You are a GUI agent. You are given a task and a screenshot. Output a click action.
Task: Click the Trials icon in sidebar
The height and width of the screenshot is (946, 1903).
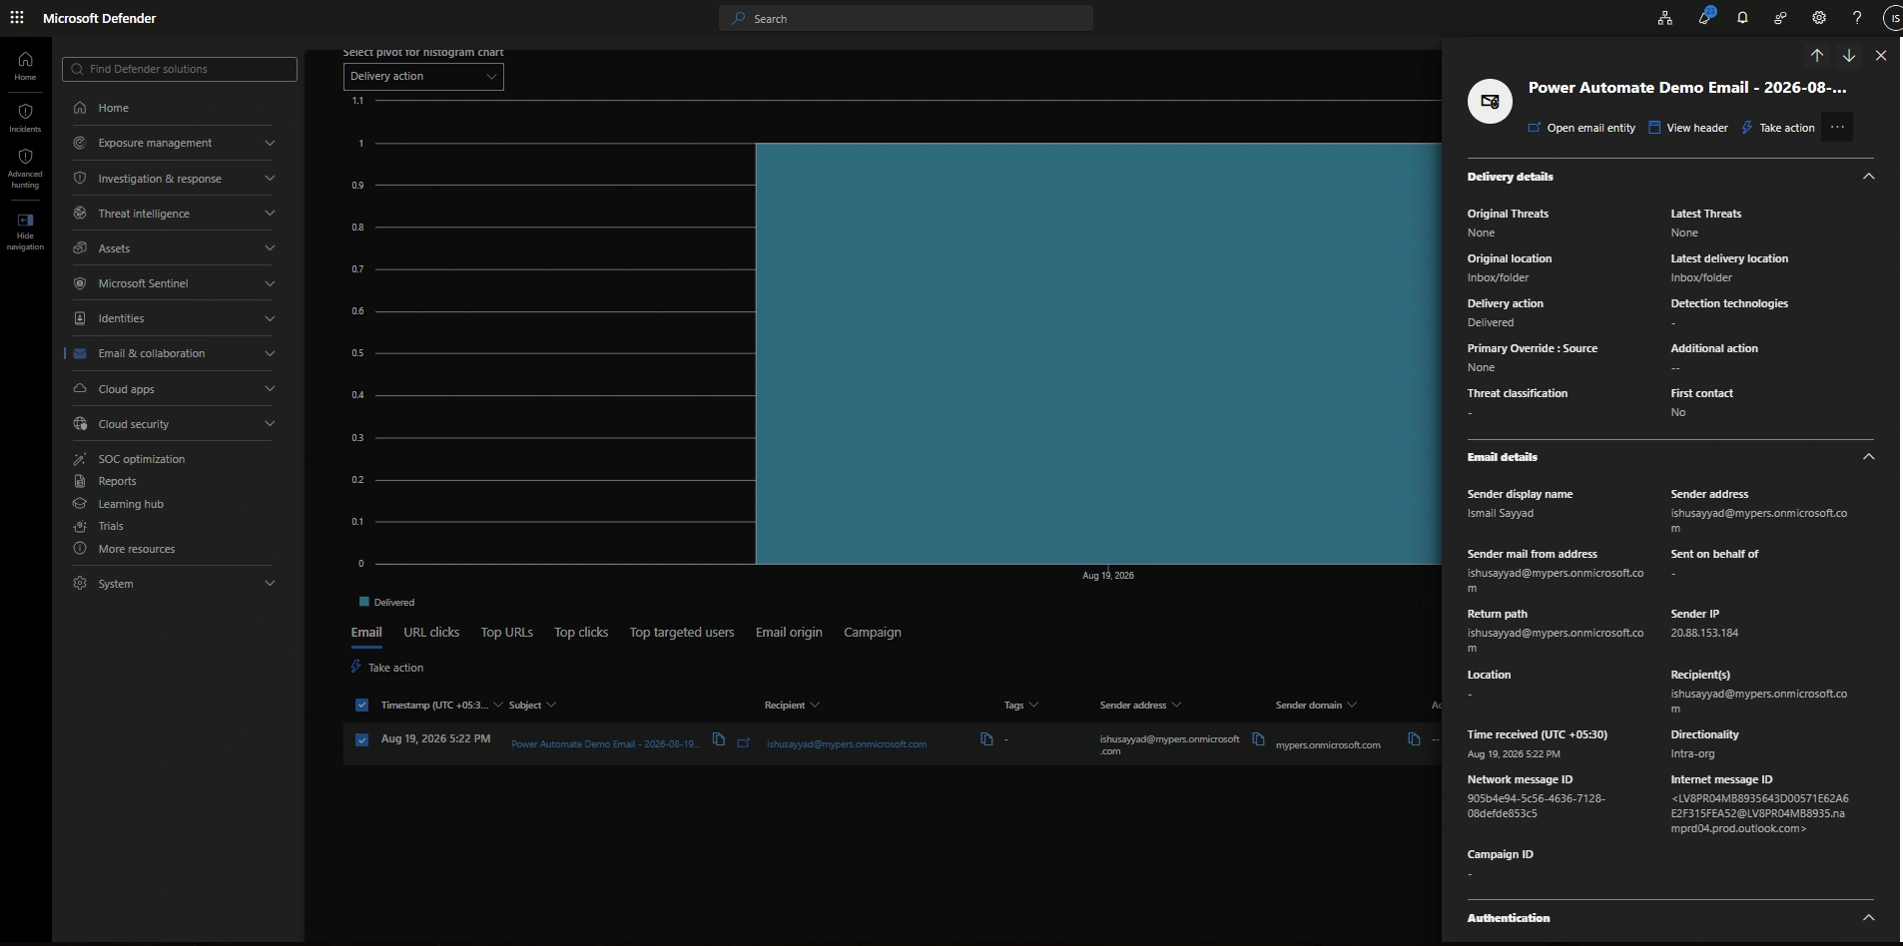(80, 526)
